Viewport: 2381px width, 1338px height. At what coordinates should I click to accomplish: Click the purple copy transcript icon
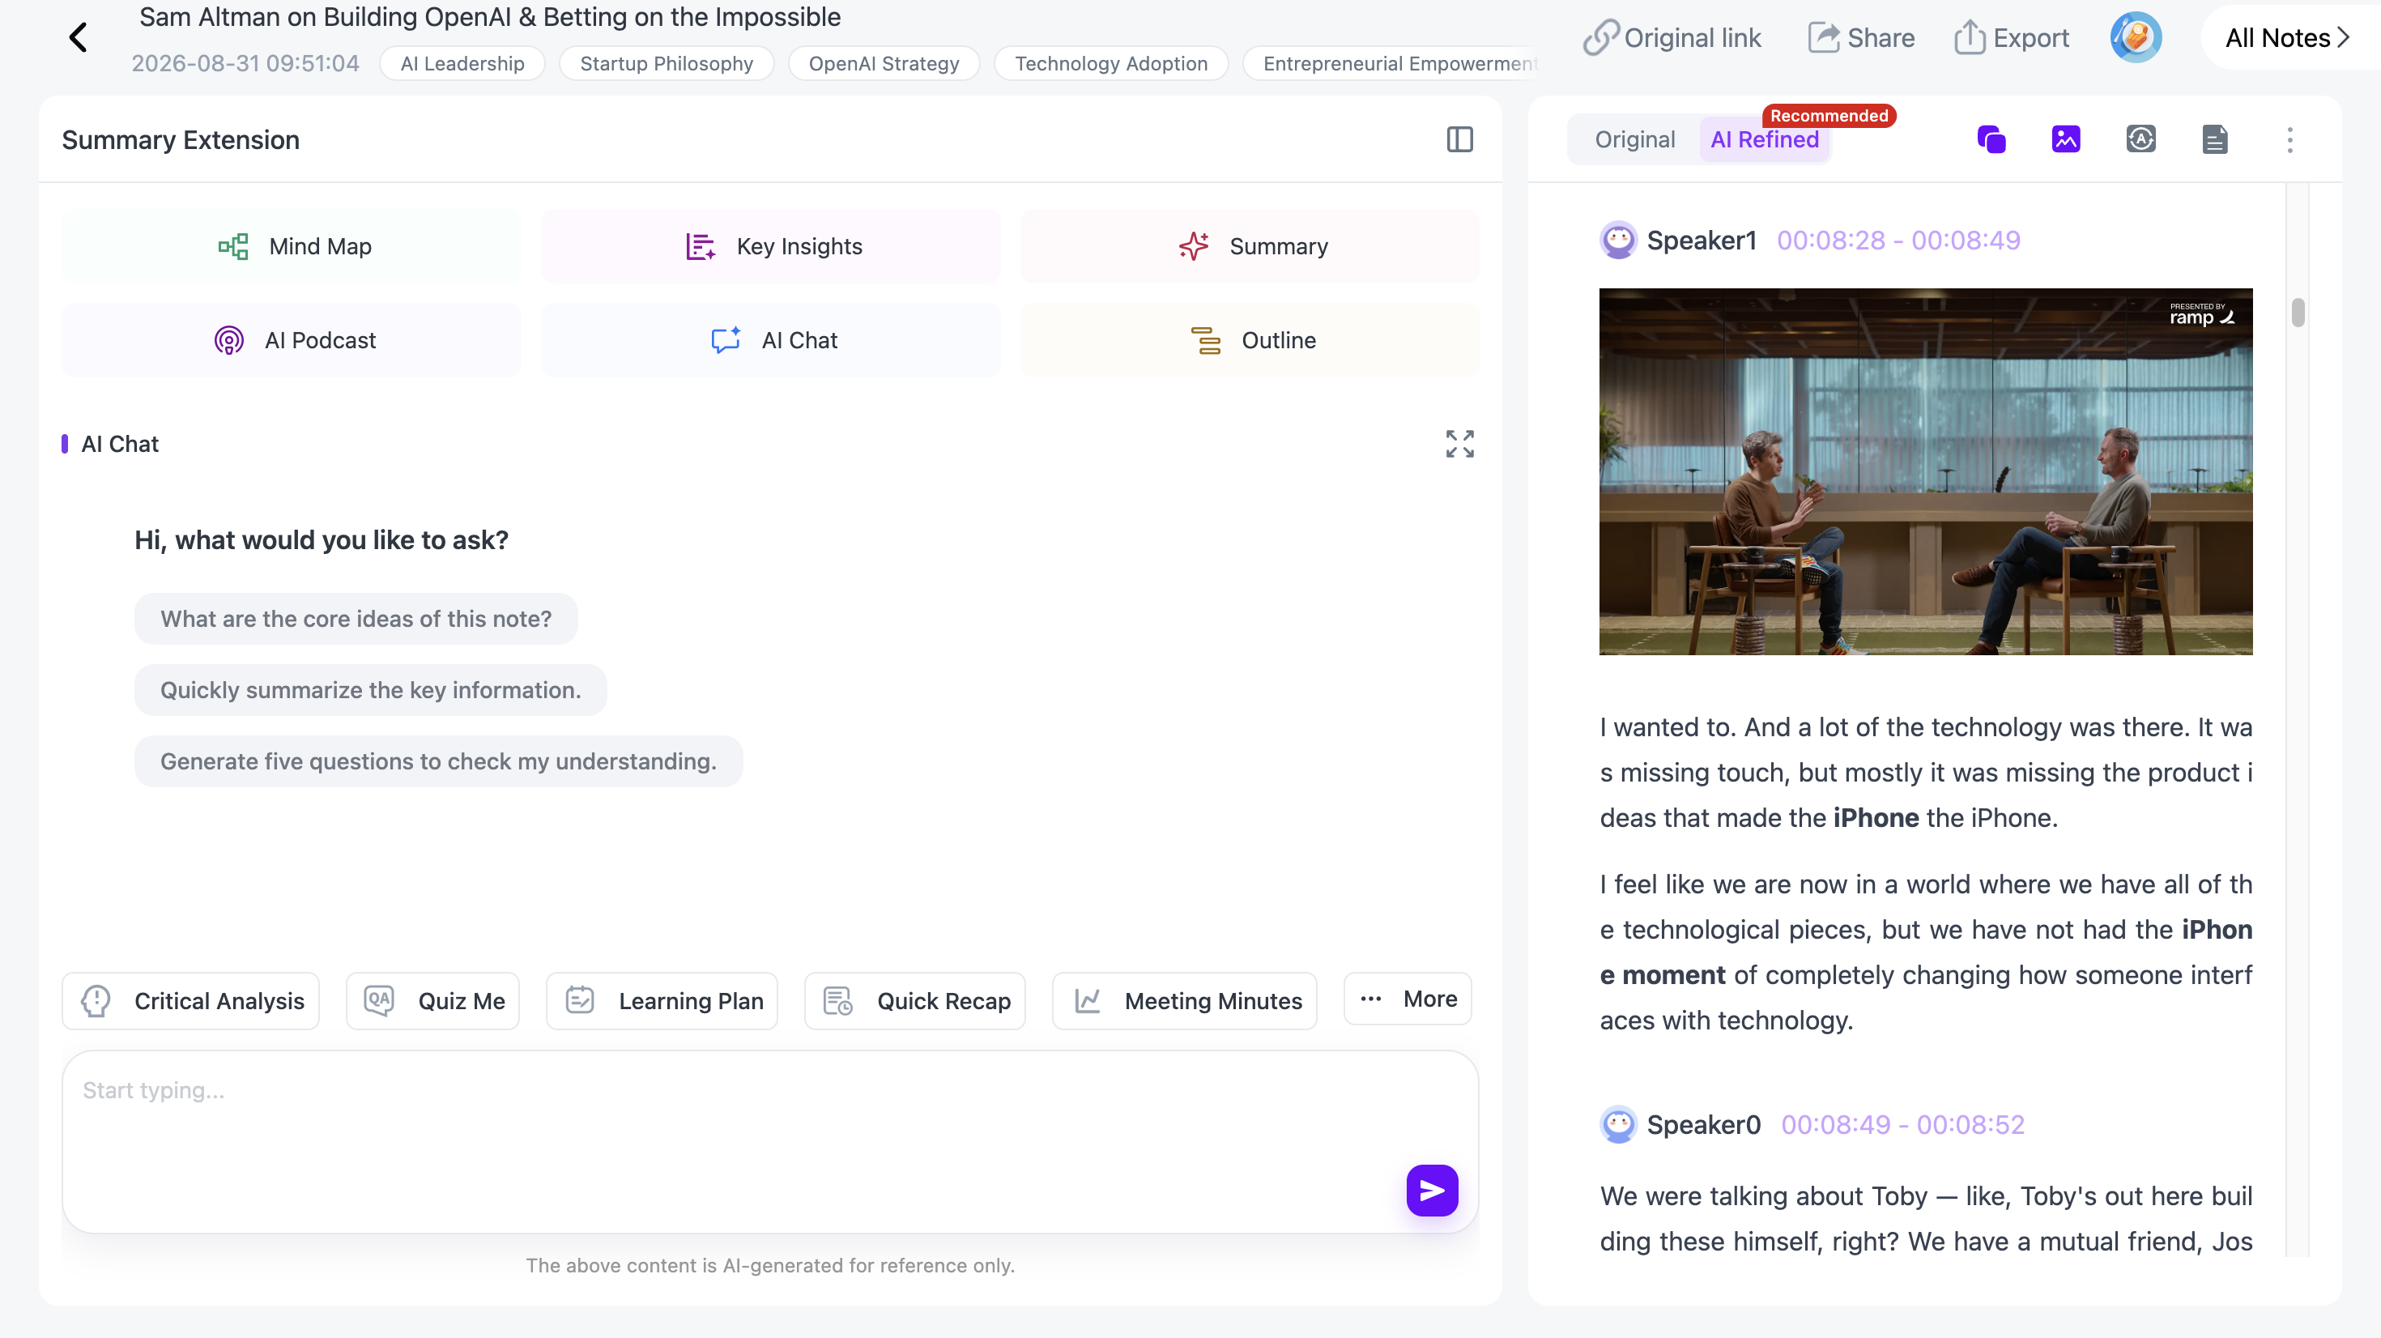1991,139
